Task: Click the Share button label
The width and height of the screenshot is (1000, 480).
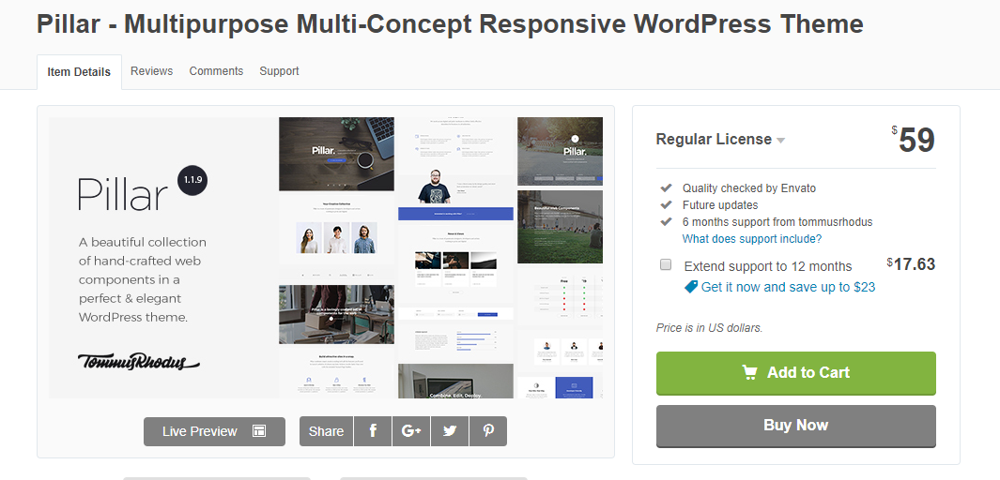Action: [x=327, y=431]
